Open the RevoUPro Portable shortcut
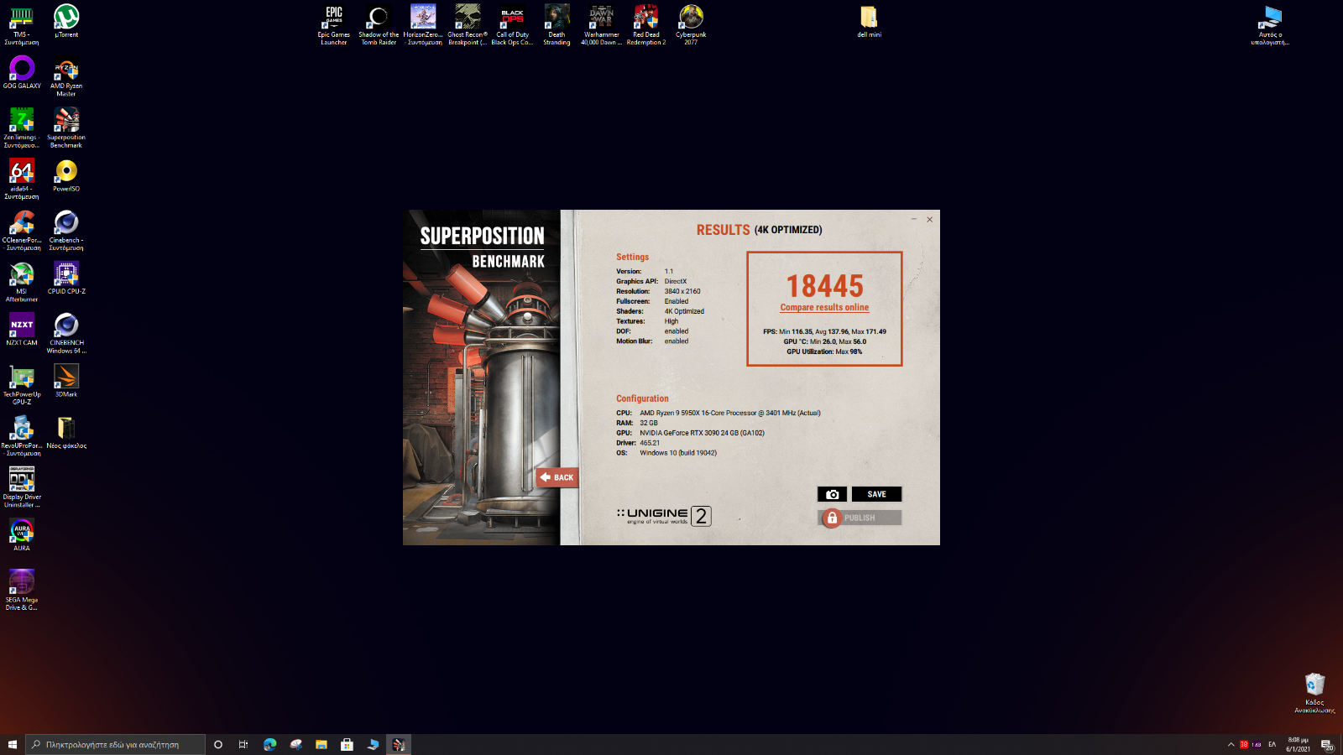The width and height of the screenshot is (1343, 755). 22,435
